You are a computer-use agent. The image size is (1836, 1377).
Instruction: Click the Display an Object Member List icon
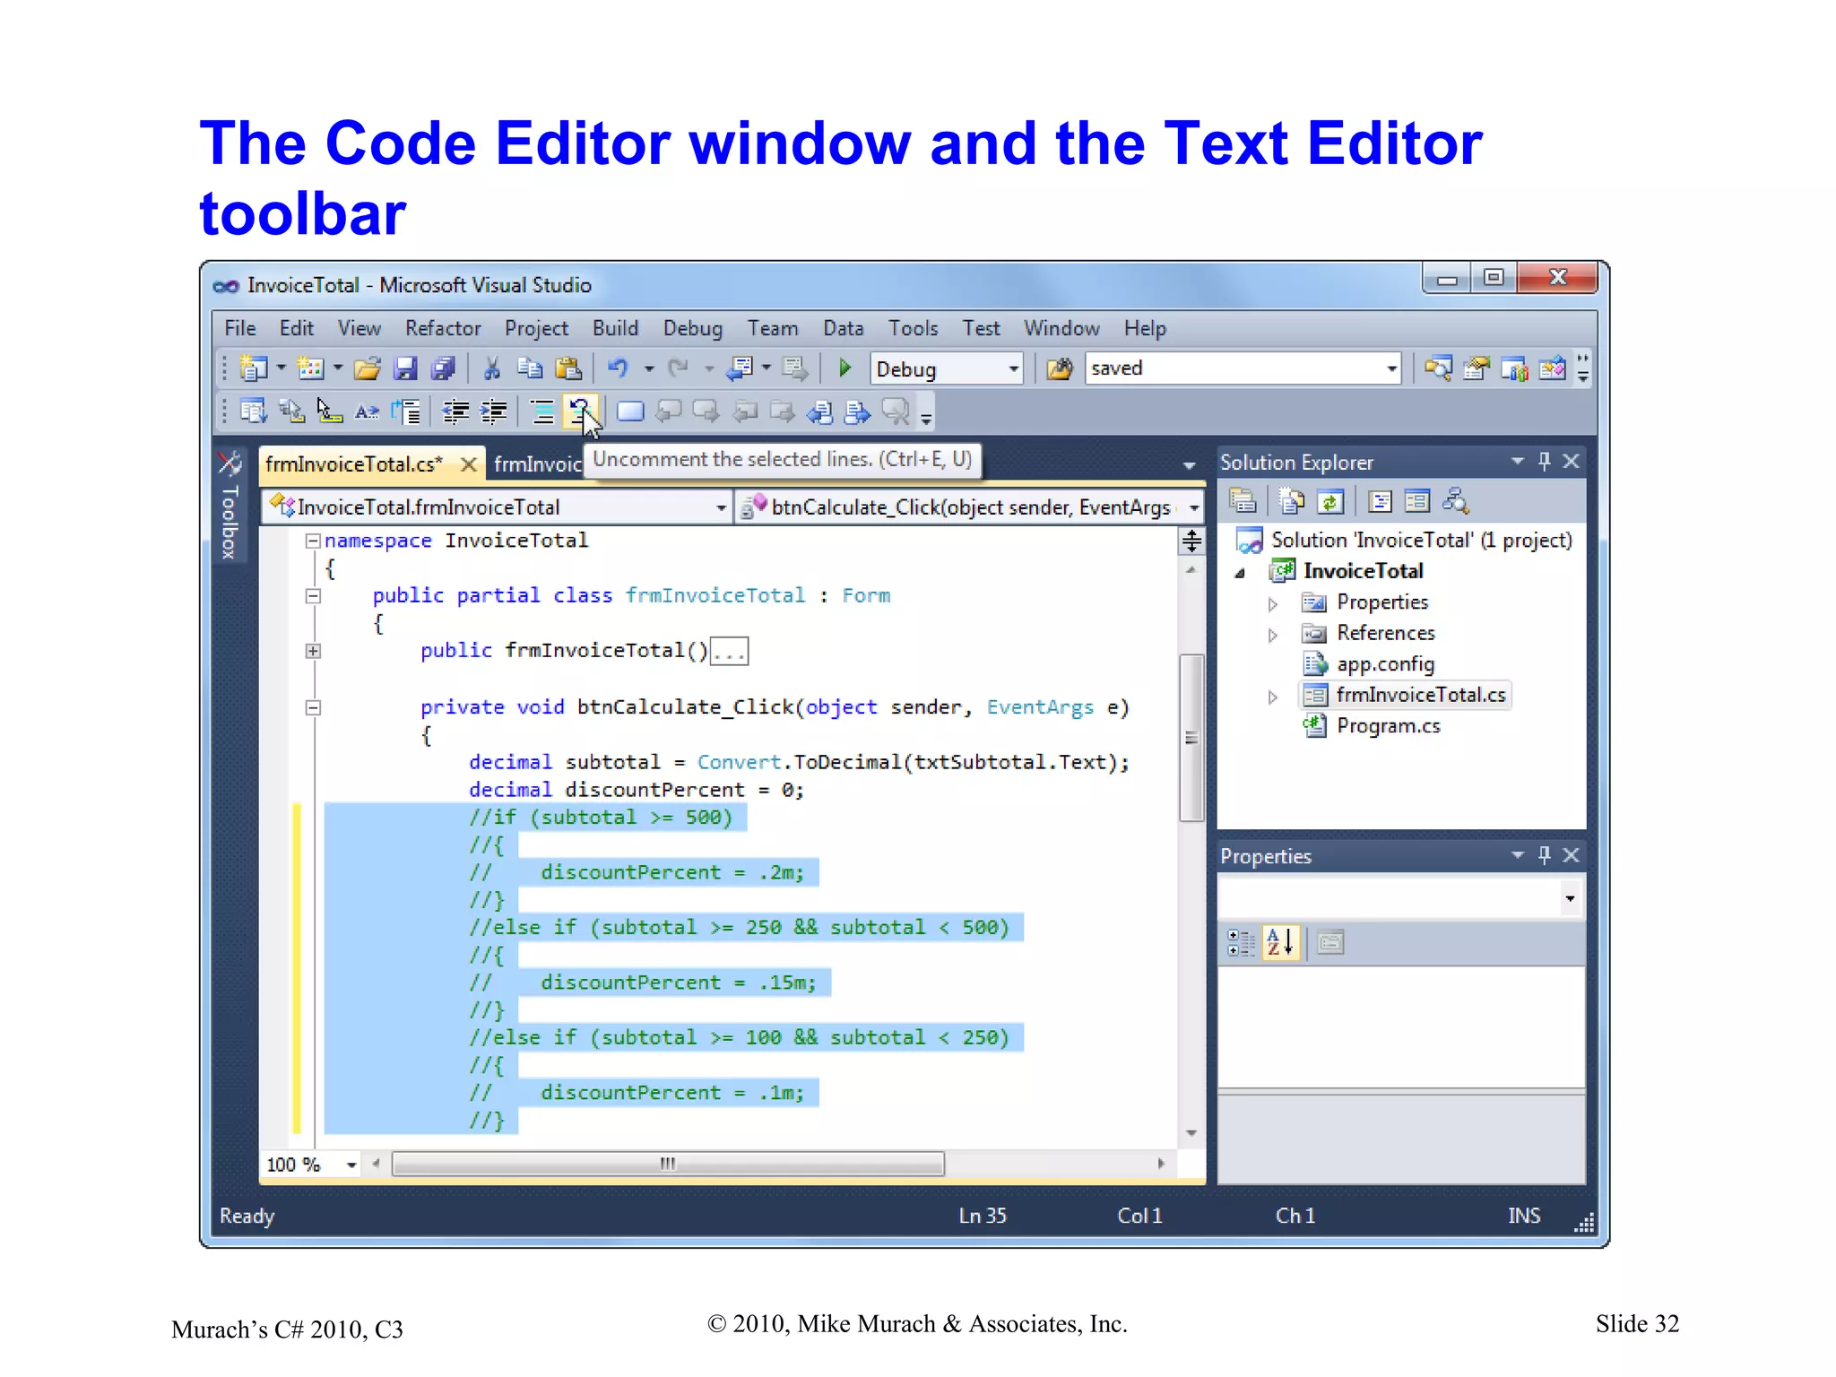pyautogui.click(x=254, y=411)
